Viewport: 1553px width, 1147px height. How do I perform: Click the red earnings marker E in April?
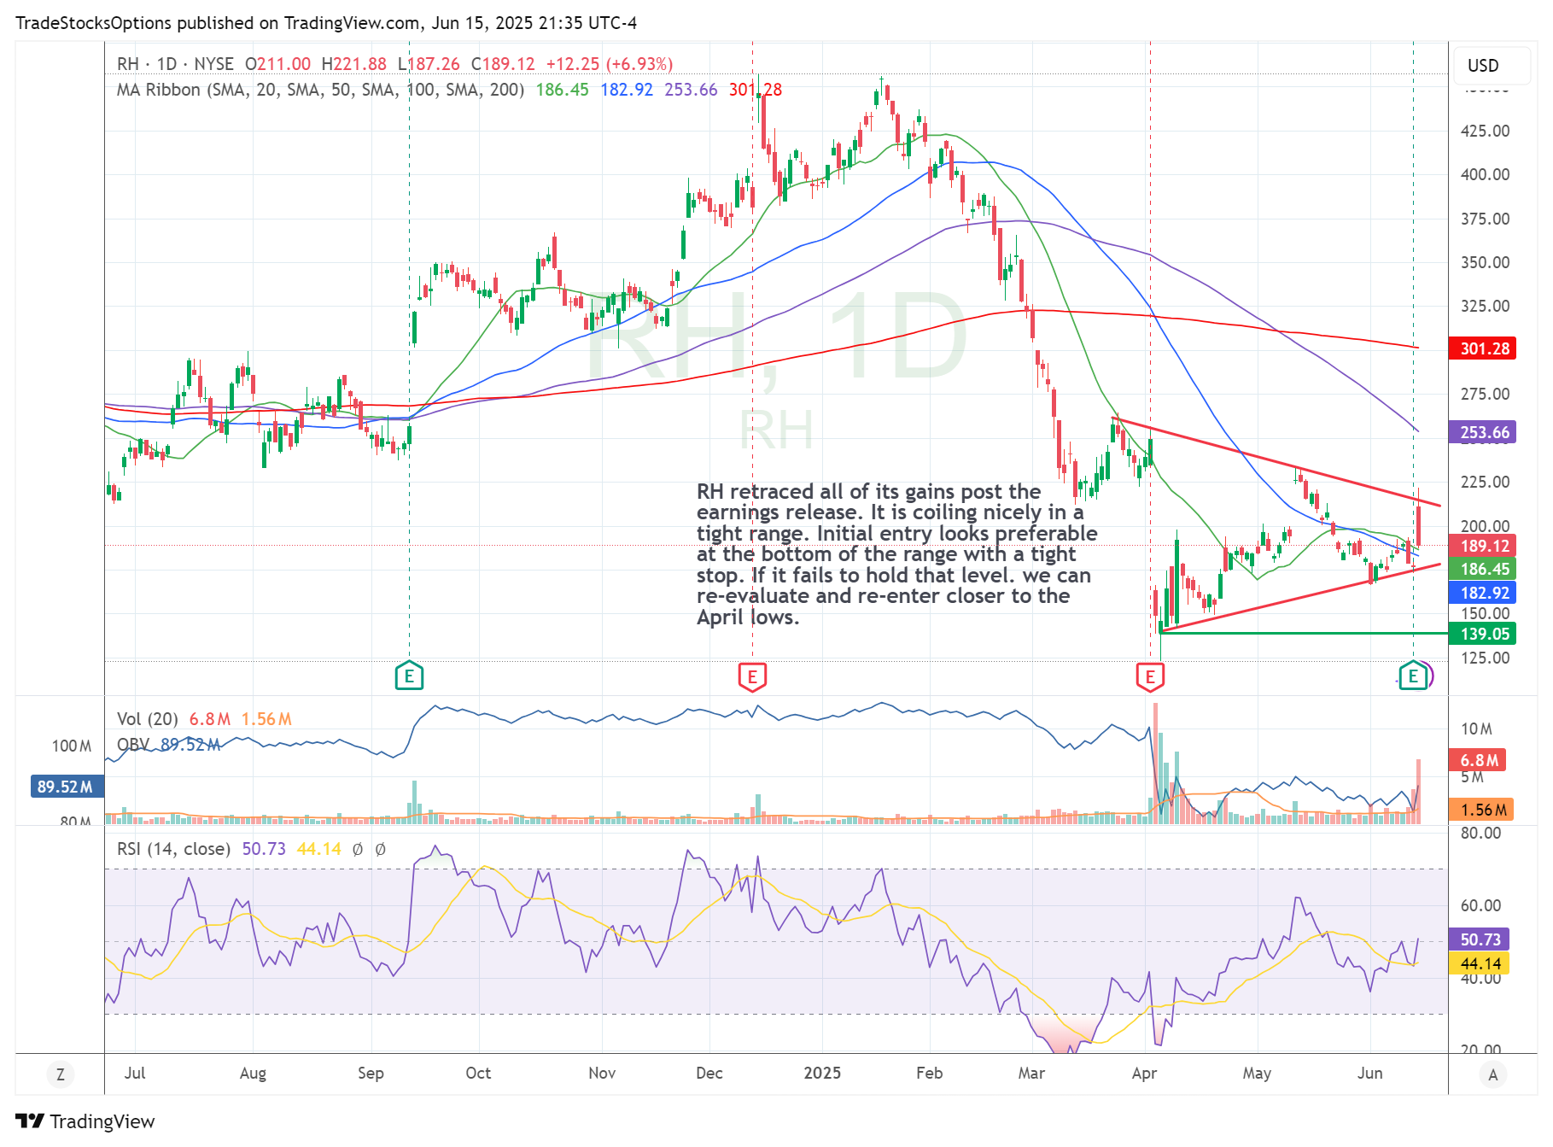[x=1150, y=676]
